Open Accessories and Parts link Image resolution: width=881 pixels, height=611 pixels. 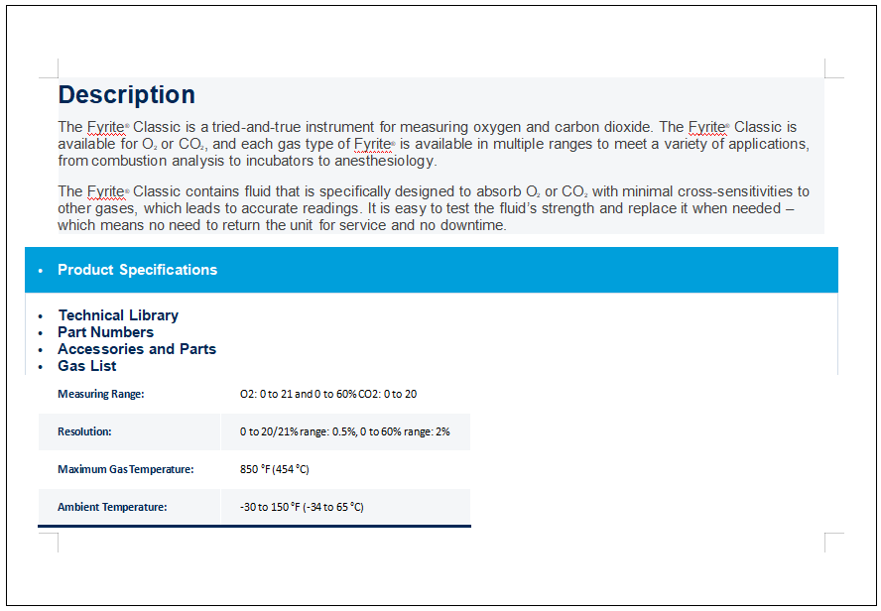(137, 349)
